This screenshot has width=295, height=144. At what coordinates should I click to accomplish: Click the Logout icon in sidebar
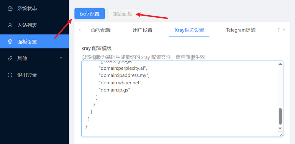click(10, 75)
